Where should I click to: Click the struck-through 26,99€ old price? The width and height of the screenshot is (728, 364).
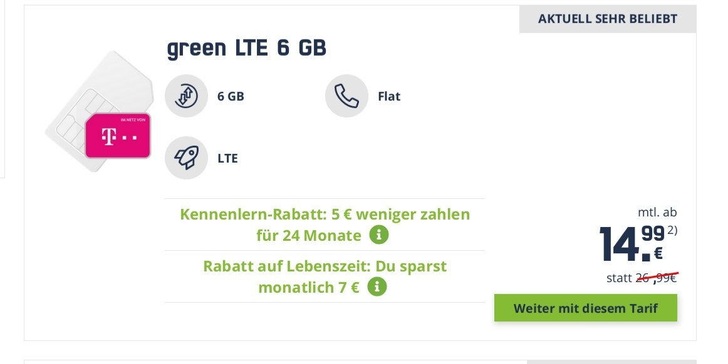656,278
